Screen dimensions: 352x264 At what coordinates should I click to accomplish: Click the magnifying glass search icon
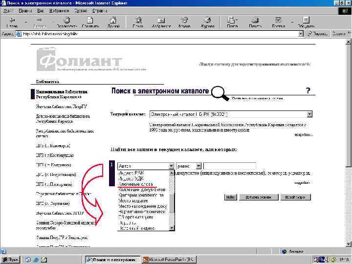(220, 93)
